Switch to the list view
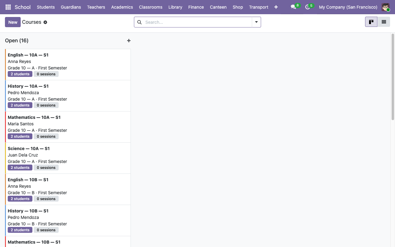 [x=384, y=22]
